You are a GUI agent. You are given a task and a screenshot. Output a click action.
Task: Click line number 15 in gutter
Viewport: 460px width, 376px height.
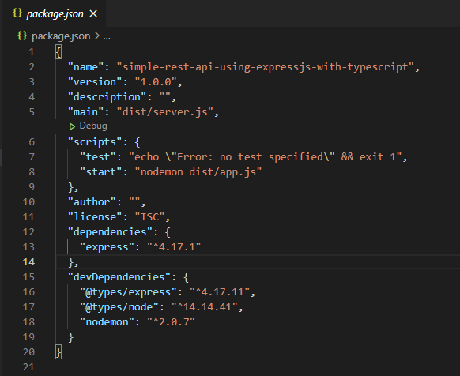[28, 277]
